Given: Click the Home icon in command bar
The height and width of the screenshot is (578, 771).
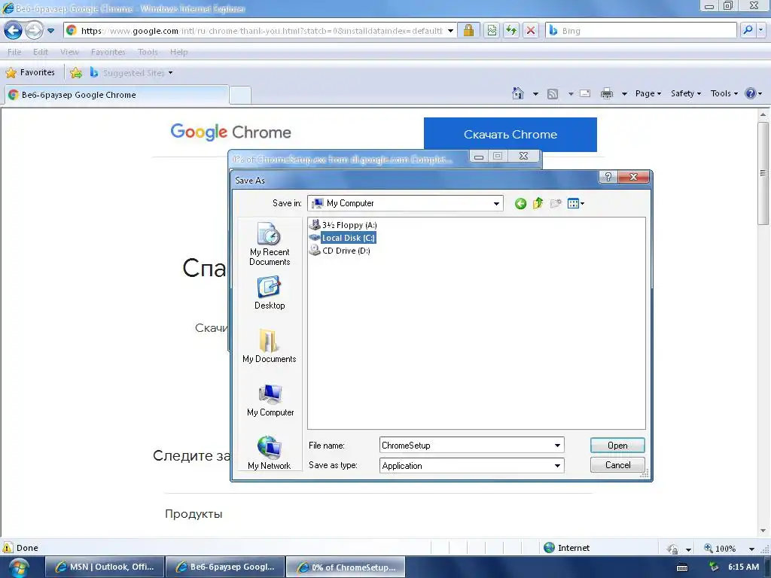Looking at the screenshot, I should (x=518, y=93).
